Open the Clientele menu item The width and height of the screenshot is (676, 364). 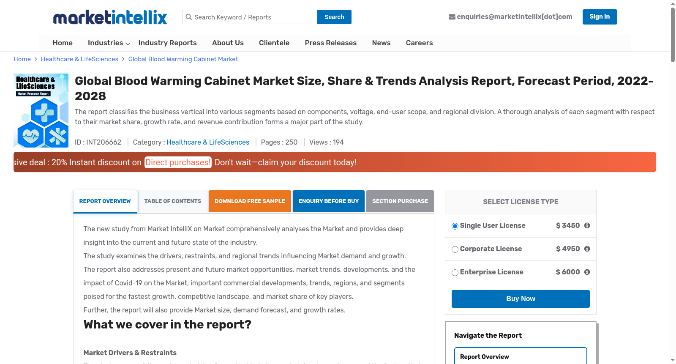274,43
